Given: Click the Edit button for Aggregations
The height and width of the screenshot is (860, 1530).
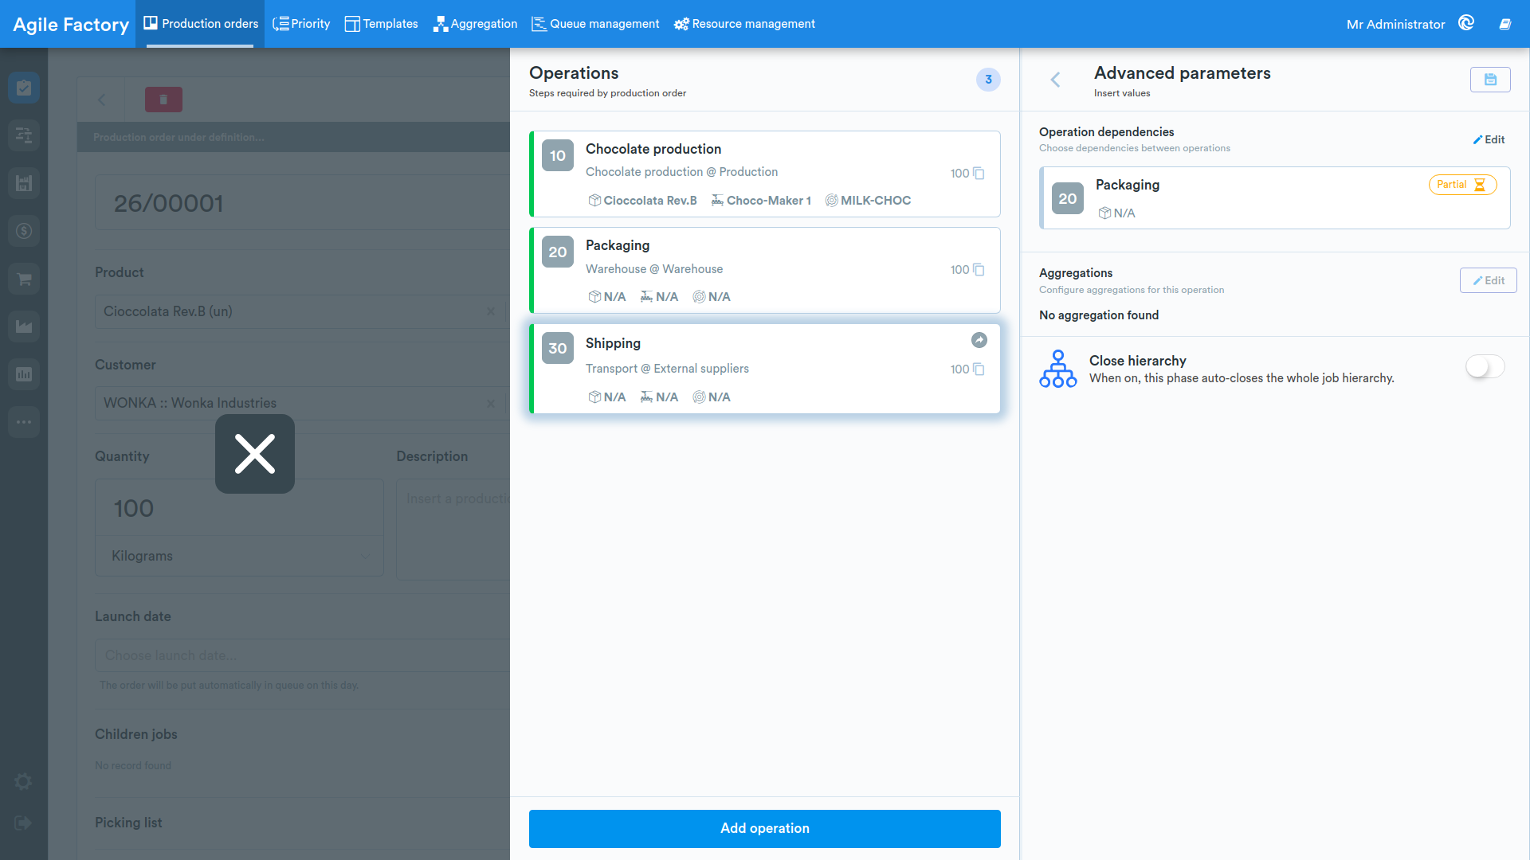Looking at the screenshot, I should pyautogui.click(x=1489, y=280).
